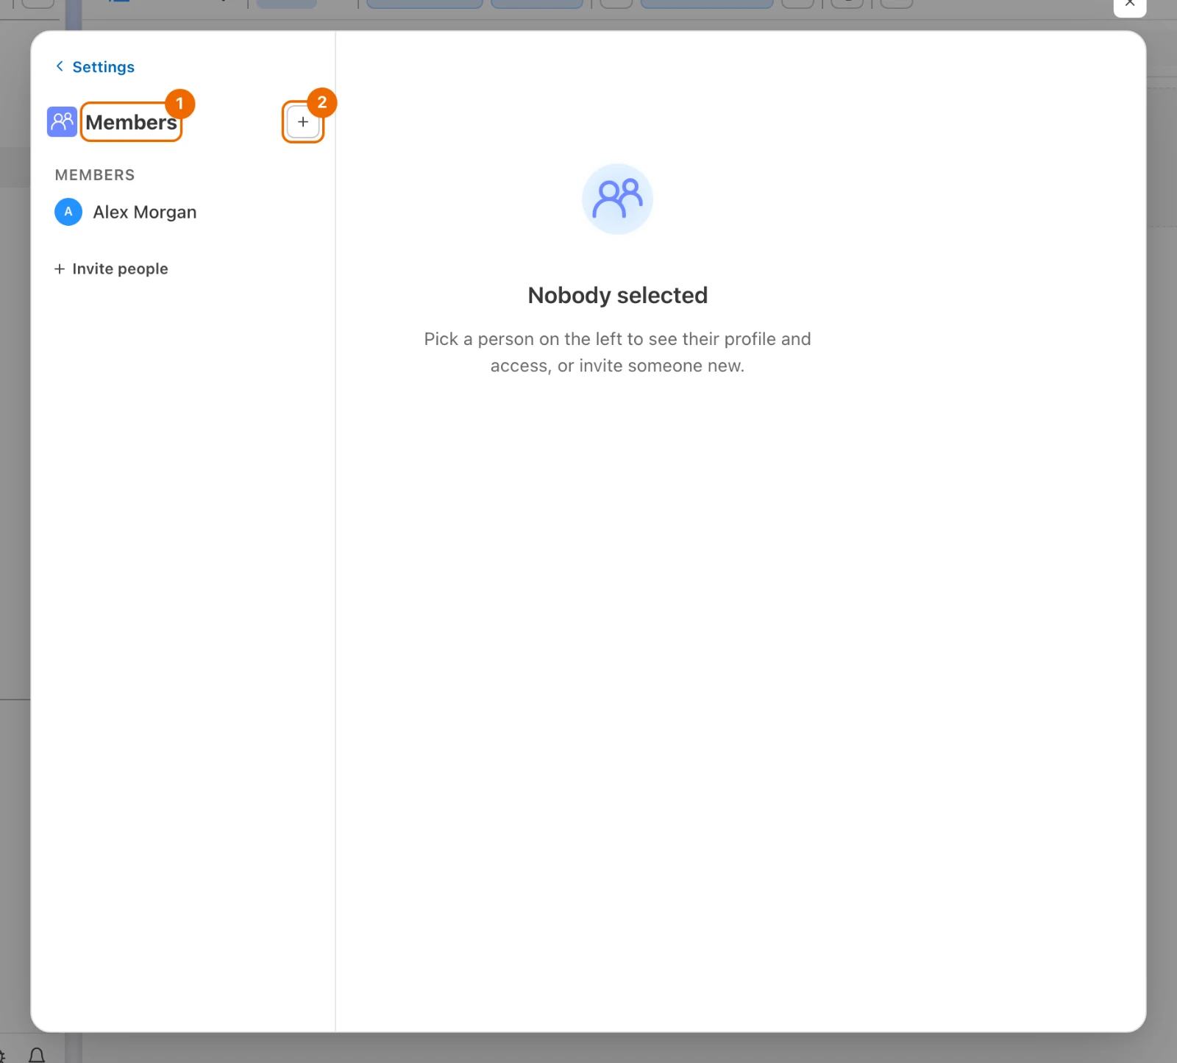Open notifications with the bell icon
The width and height of the screenshot is (1177, 1063).
37,1056
